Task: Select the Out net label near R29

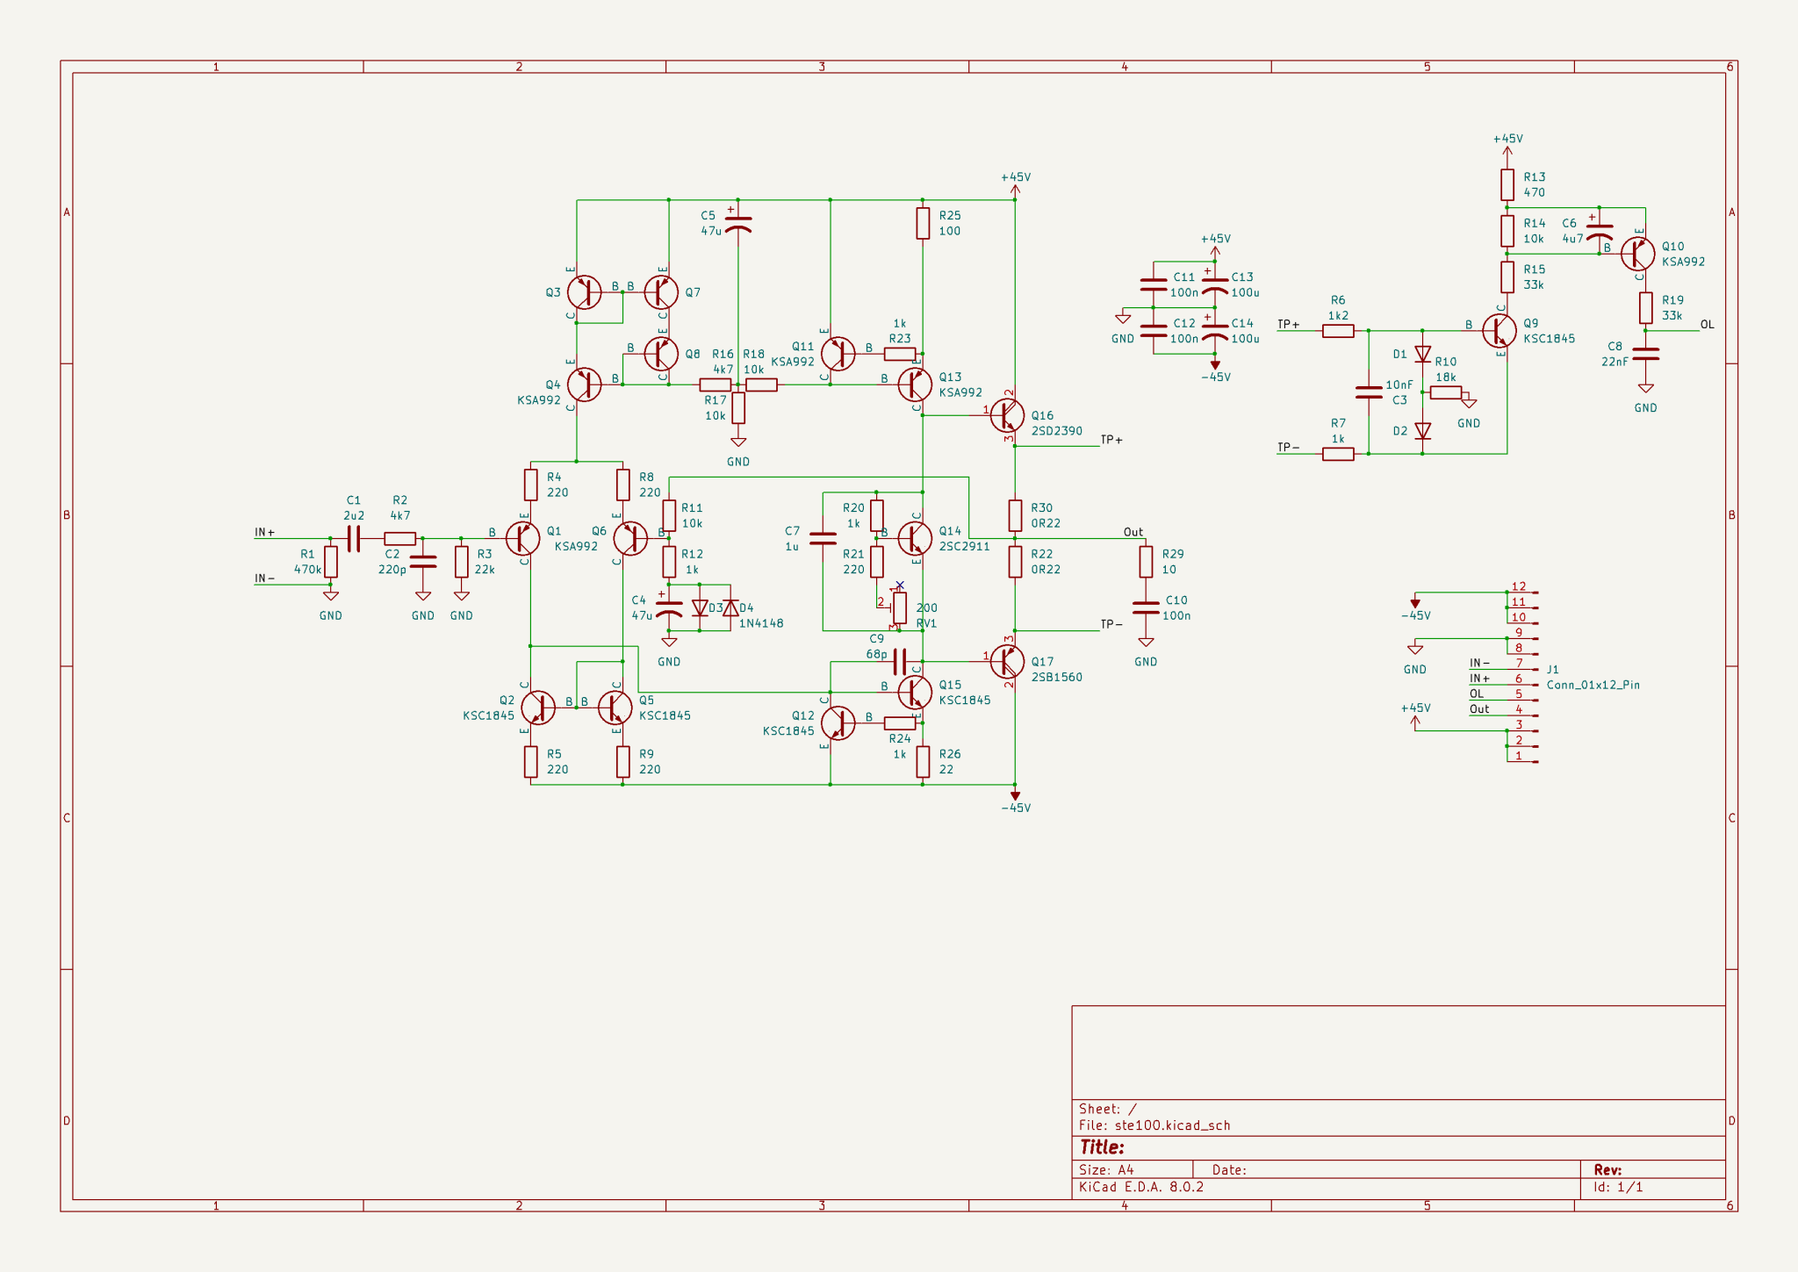Action: (x=1133, y=532)
